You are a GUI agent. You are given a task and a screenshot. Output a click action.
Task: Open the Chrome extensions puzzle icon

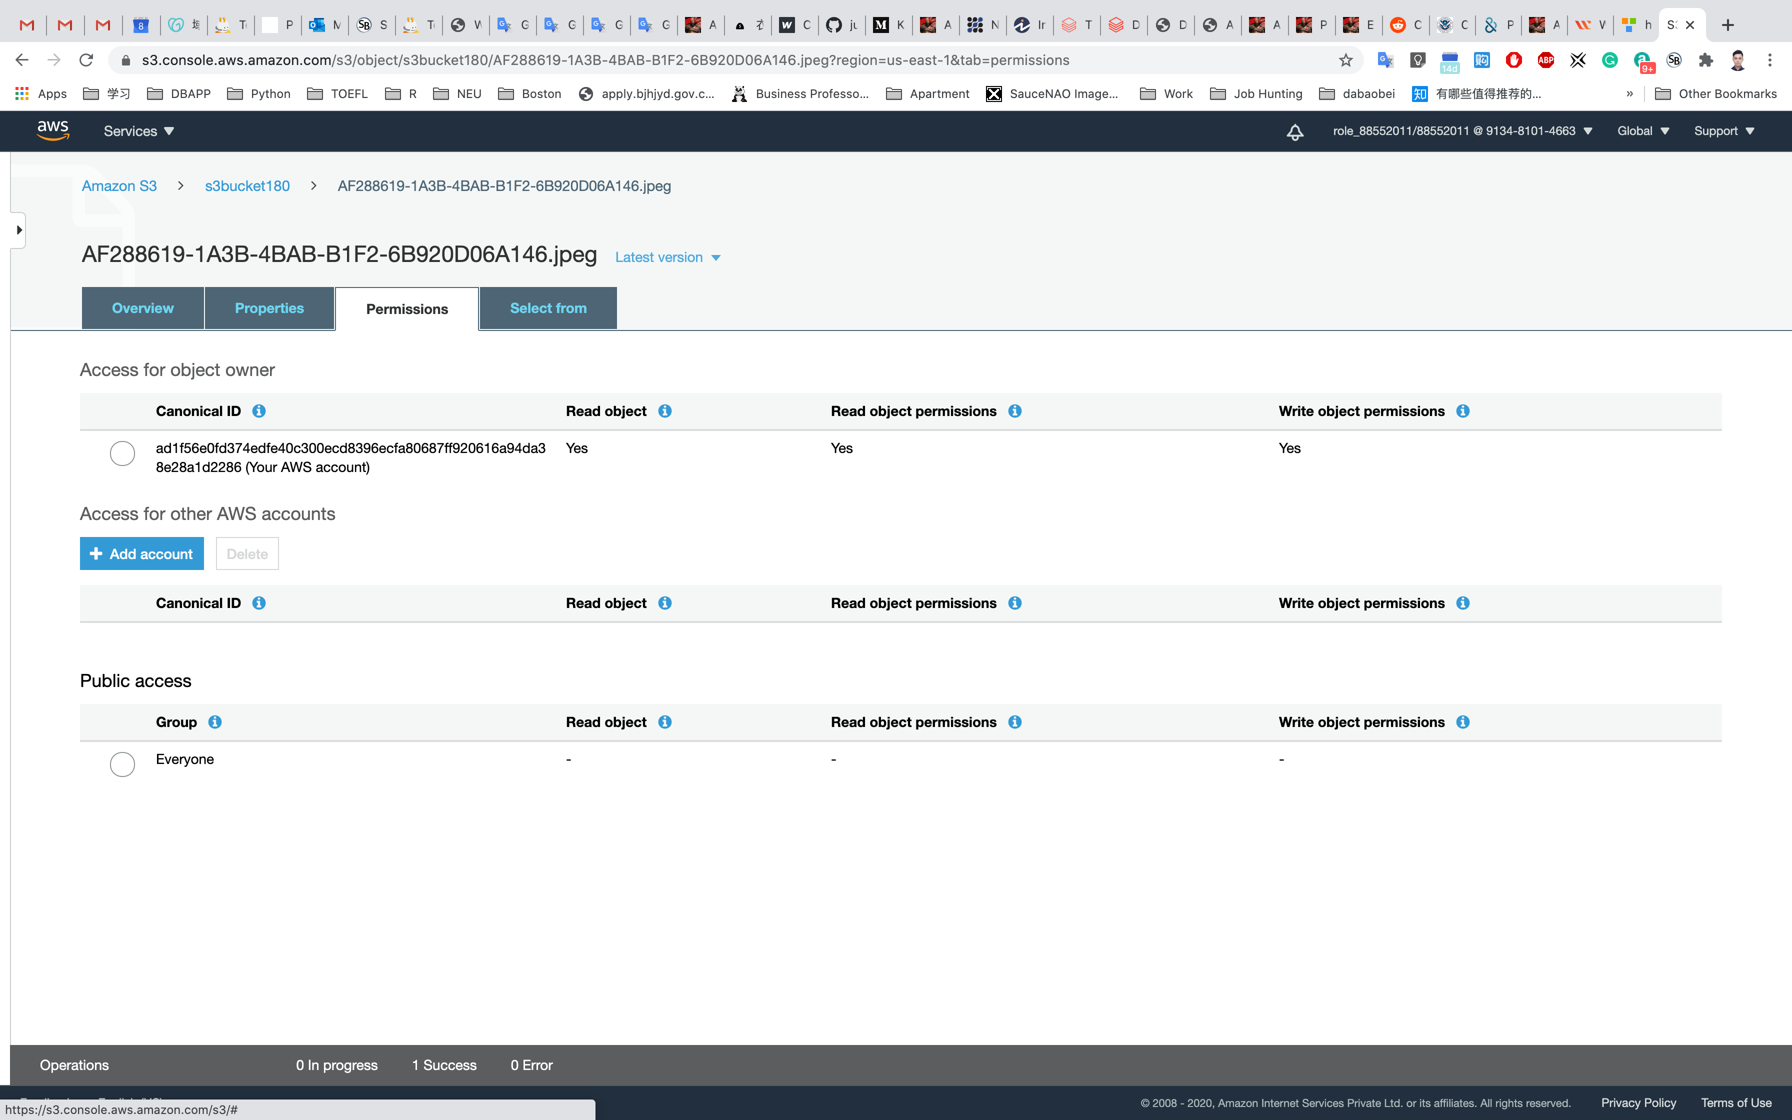click(1706, 60)
